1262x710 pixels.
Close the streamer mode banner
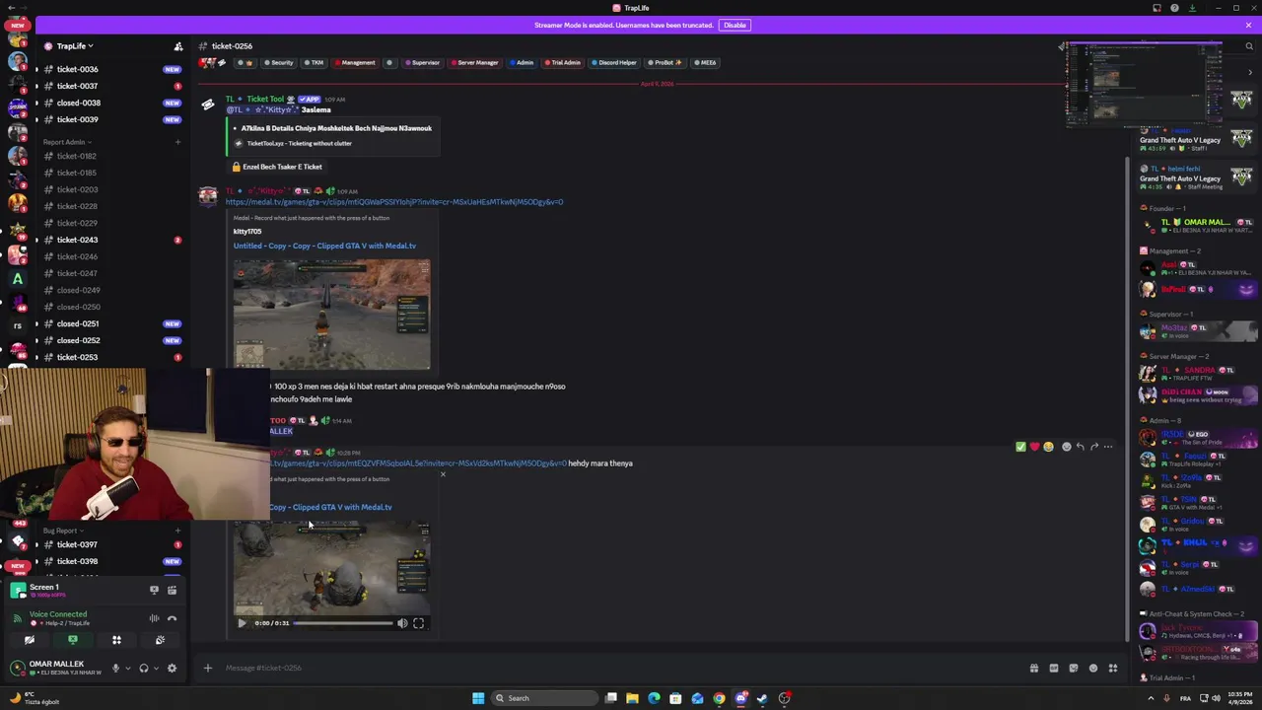pos(1248,25)
